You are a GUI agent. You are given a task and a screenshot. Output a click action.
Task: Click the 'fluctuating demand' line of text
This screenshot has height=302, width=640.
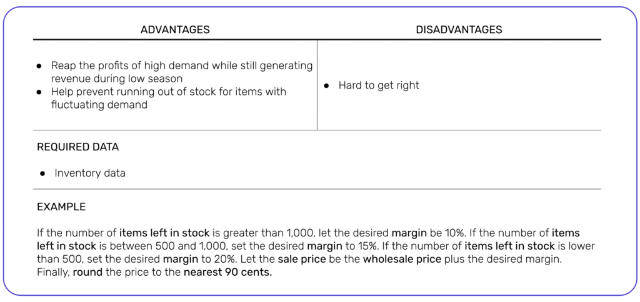click(x=99, y=105)
